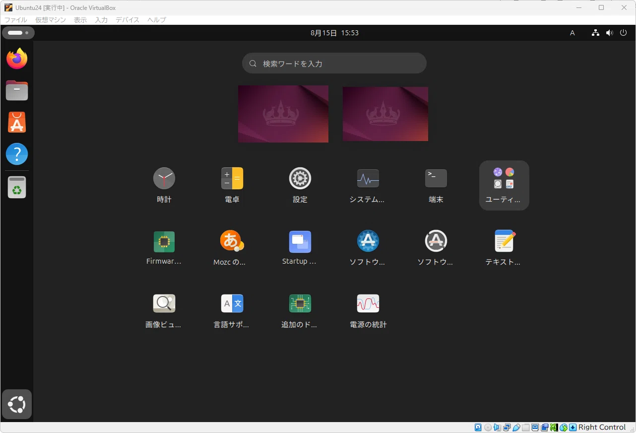Launch the Firmware updater app
This screenshot has width=636, height=433.
click(164, 247)
